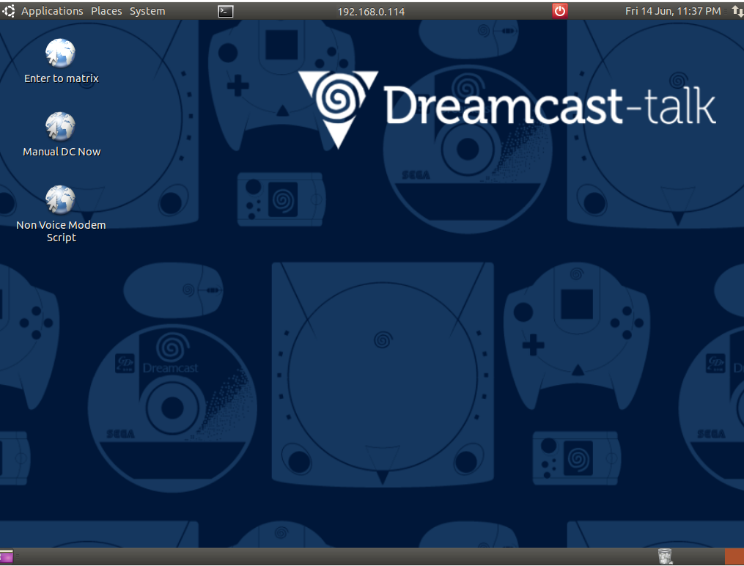Open the Trash icon in bottom panel
The width and height of the screenshot is (744, 566).
(x=666, y=556)
